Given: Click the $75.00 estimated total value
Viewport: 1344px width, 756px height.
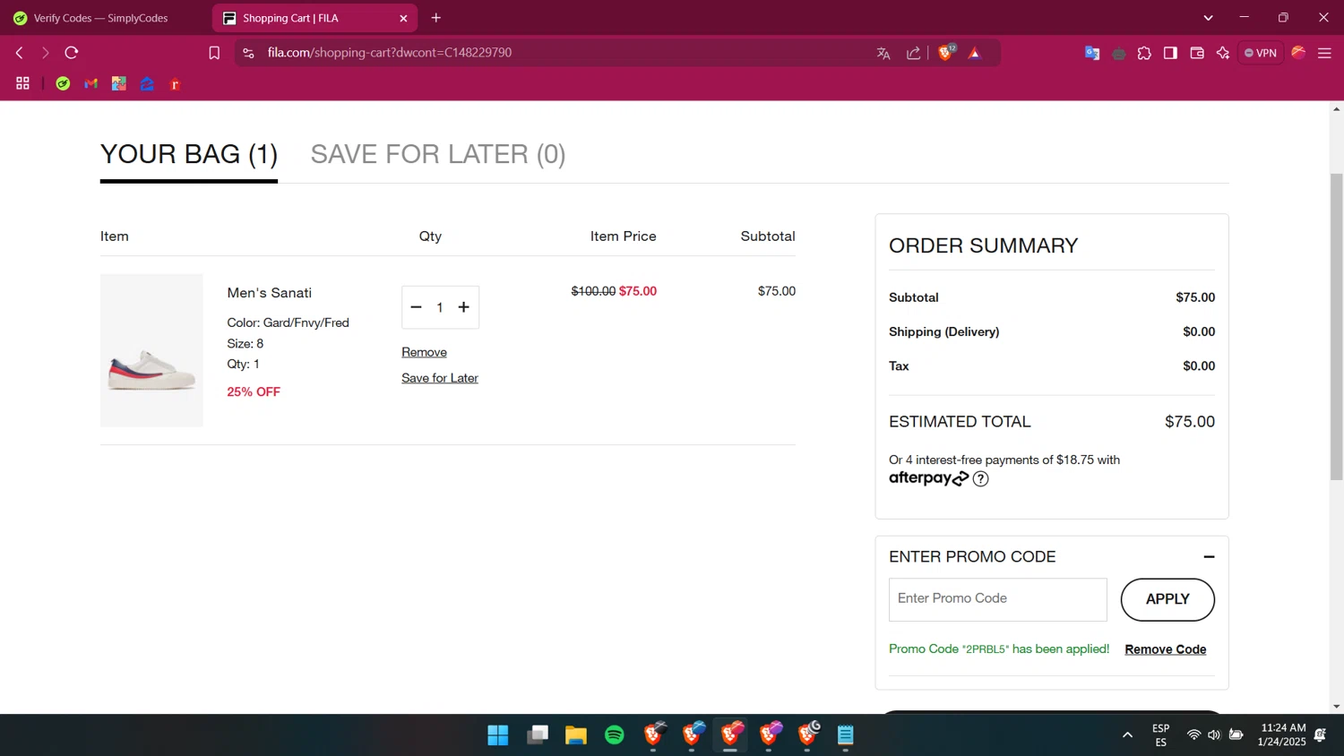Looking at the screenshot, I should (x=1189, y=422).
